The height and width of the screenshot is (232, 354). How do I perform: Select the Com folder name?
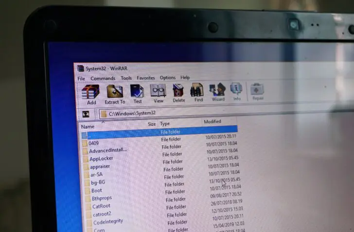(99, 230)
